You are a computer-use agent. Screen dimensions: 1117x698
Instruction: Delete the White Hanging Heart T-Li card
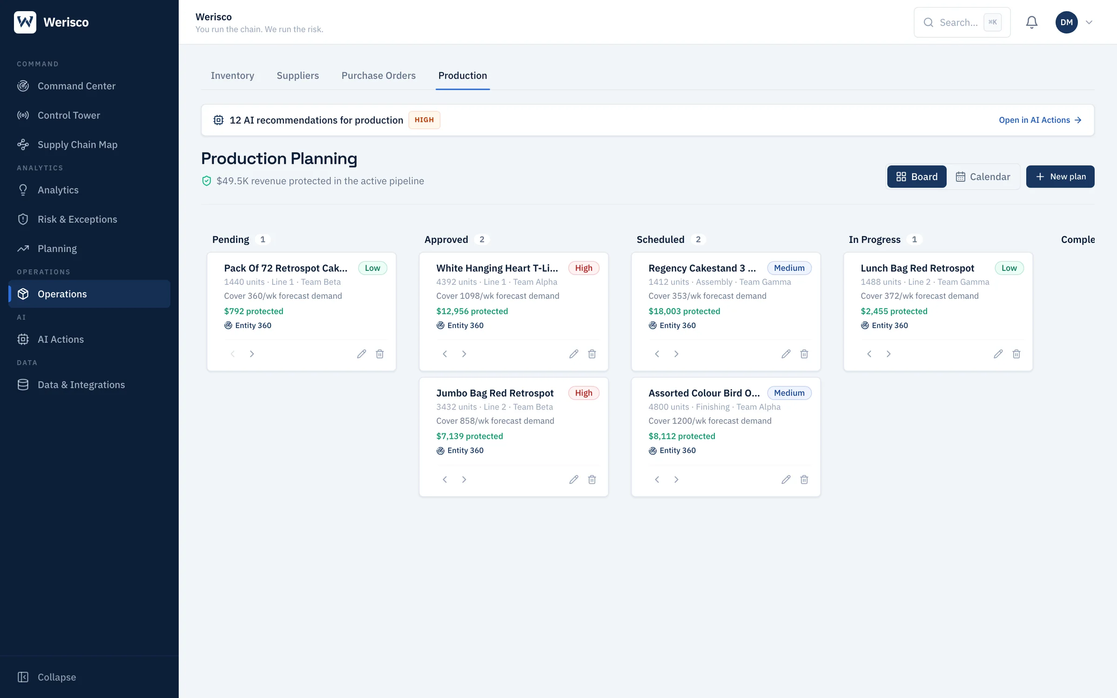tap(592, 354)
